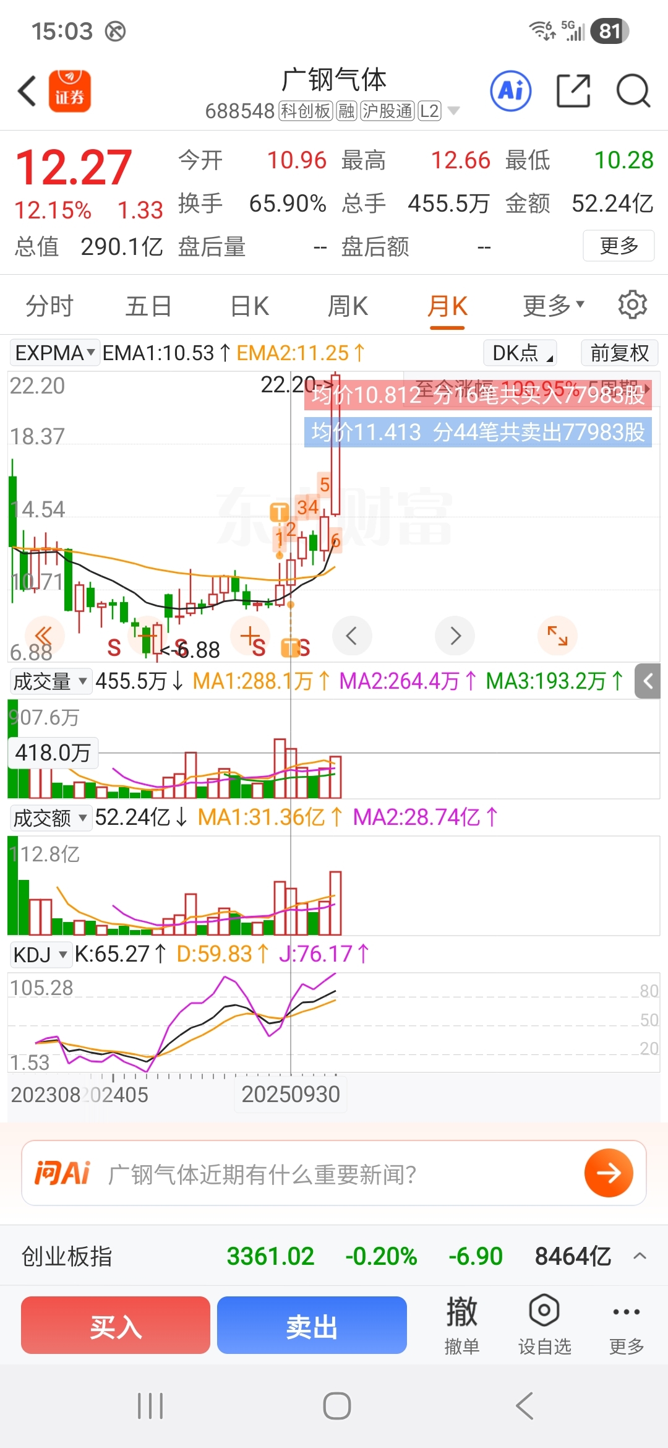Expand stock tag dropdown next to L2

pyautogui.click(x=453, y=111)
